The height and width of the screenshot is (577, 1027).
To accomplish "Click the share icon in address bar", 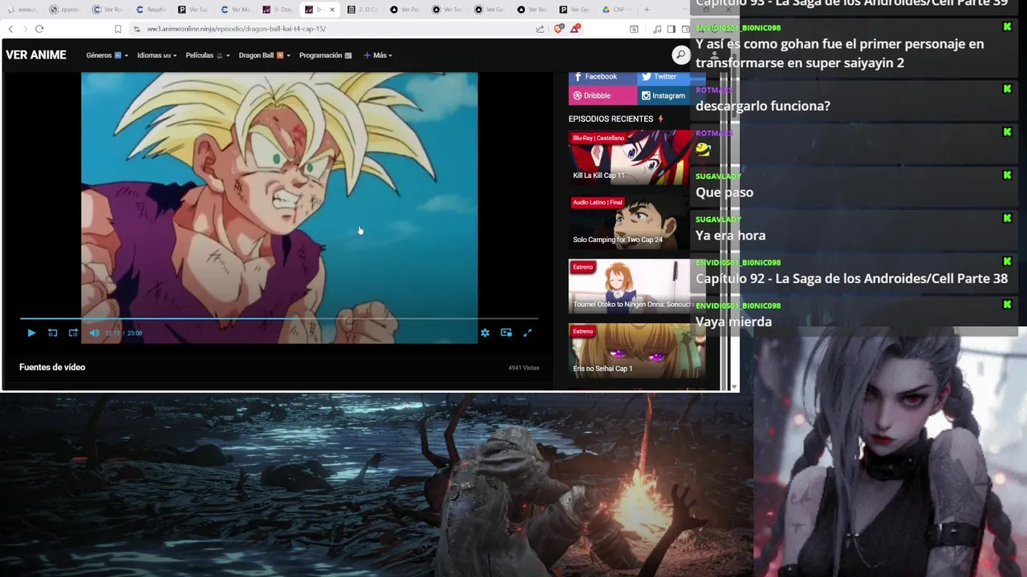I will [540, 29].
